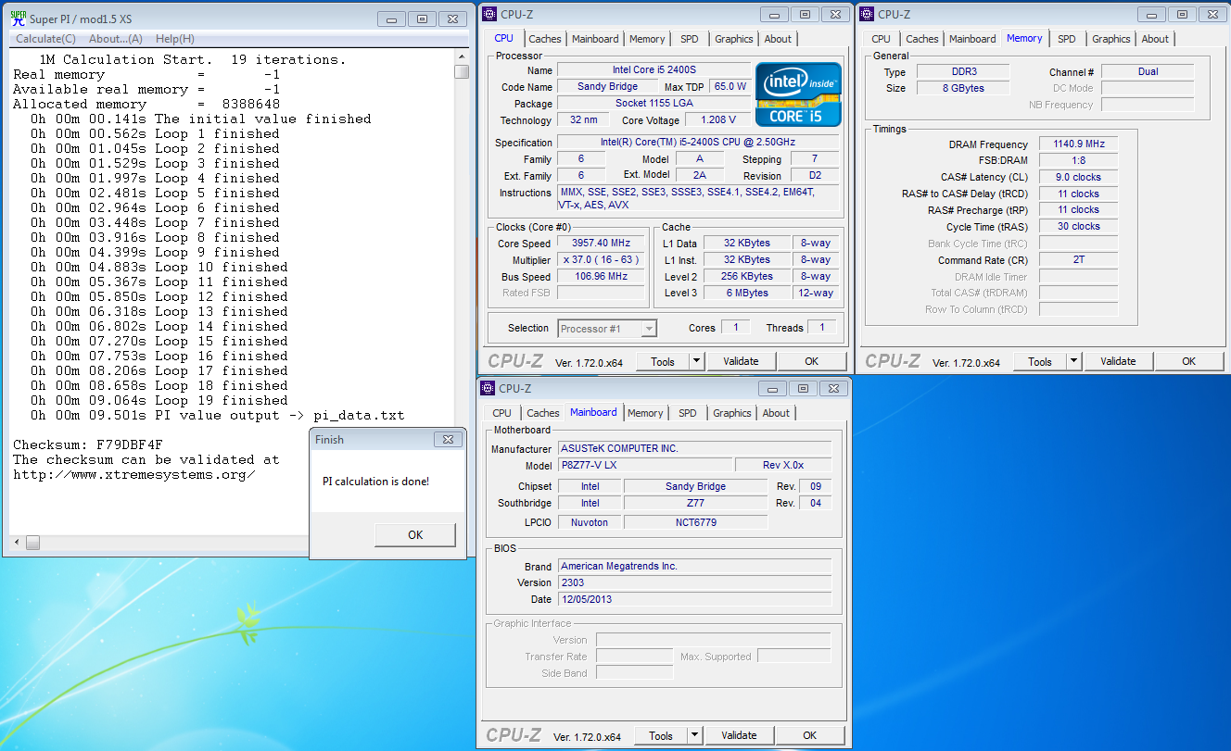Click the Intel Core i5 2400S name field
The width and height of the screenshot is (1231, 751).
click(x=654, y=70)
